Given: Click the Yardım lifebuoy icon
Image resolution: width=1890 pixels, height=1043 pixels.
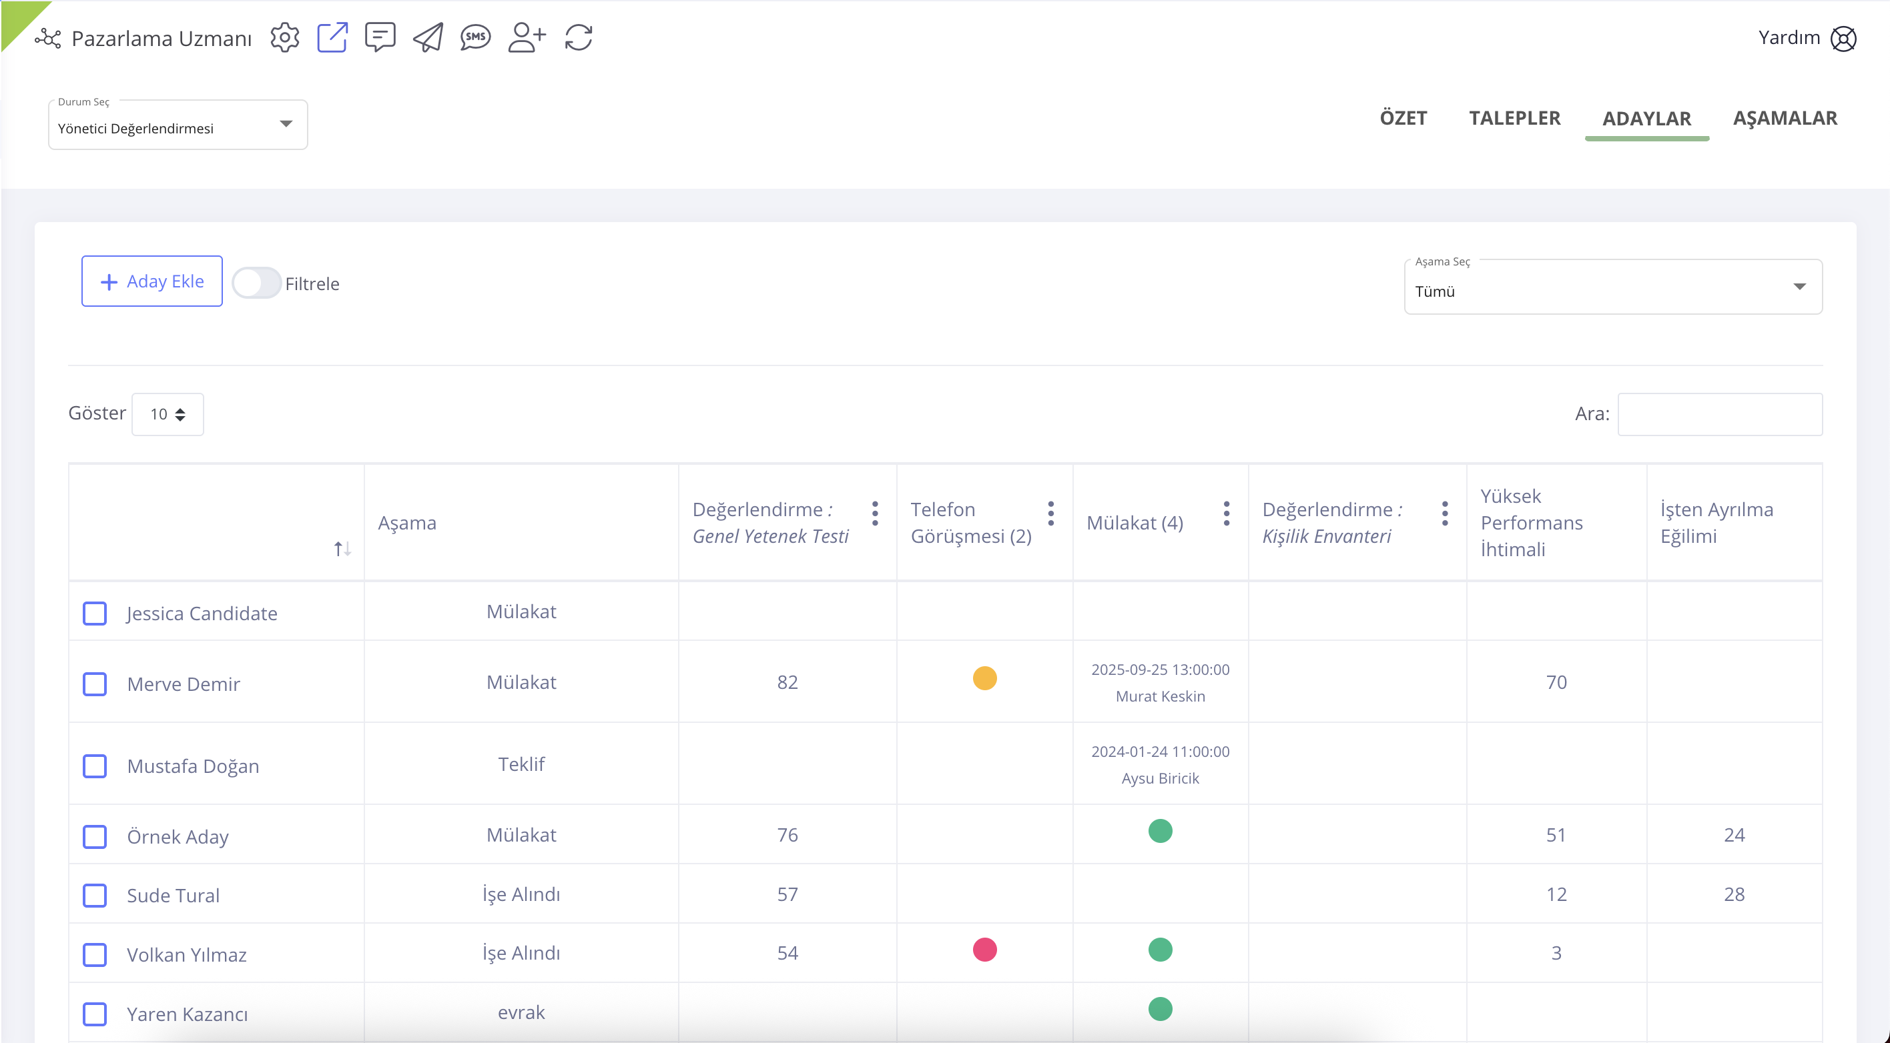Looking at the screenshot, I should pyautogui.click(x=1843, y=38).
